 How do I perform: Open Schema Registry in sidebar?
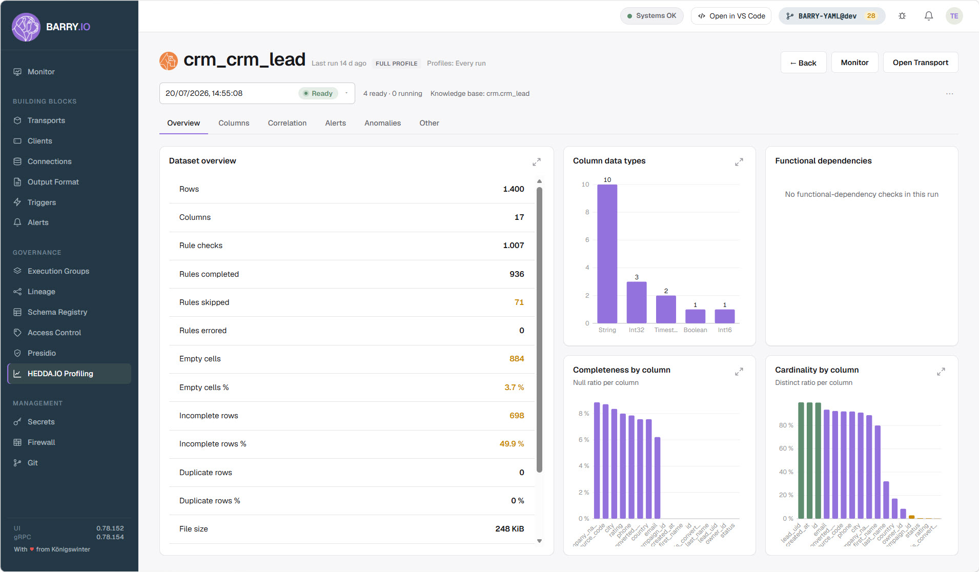57,312
